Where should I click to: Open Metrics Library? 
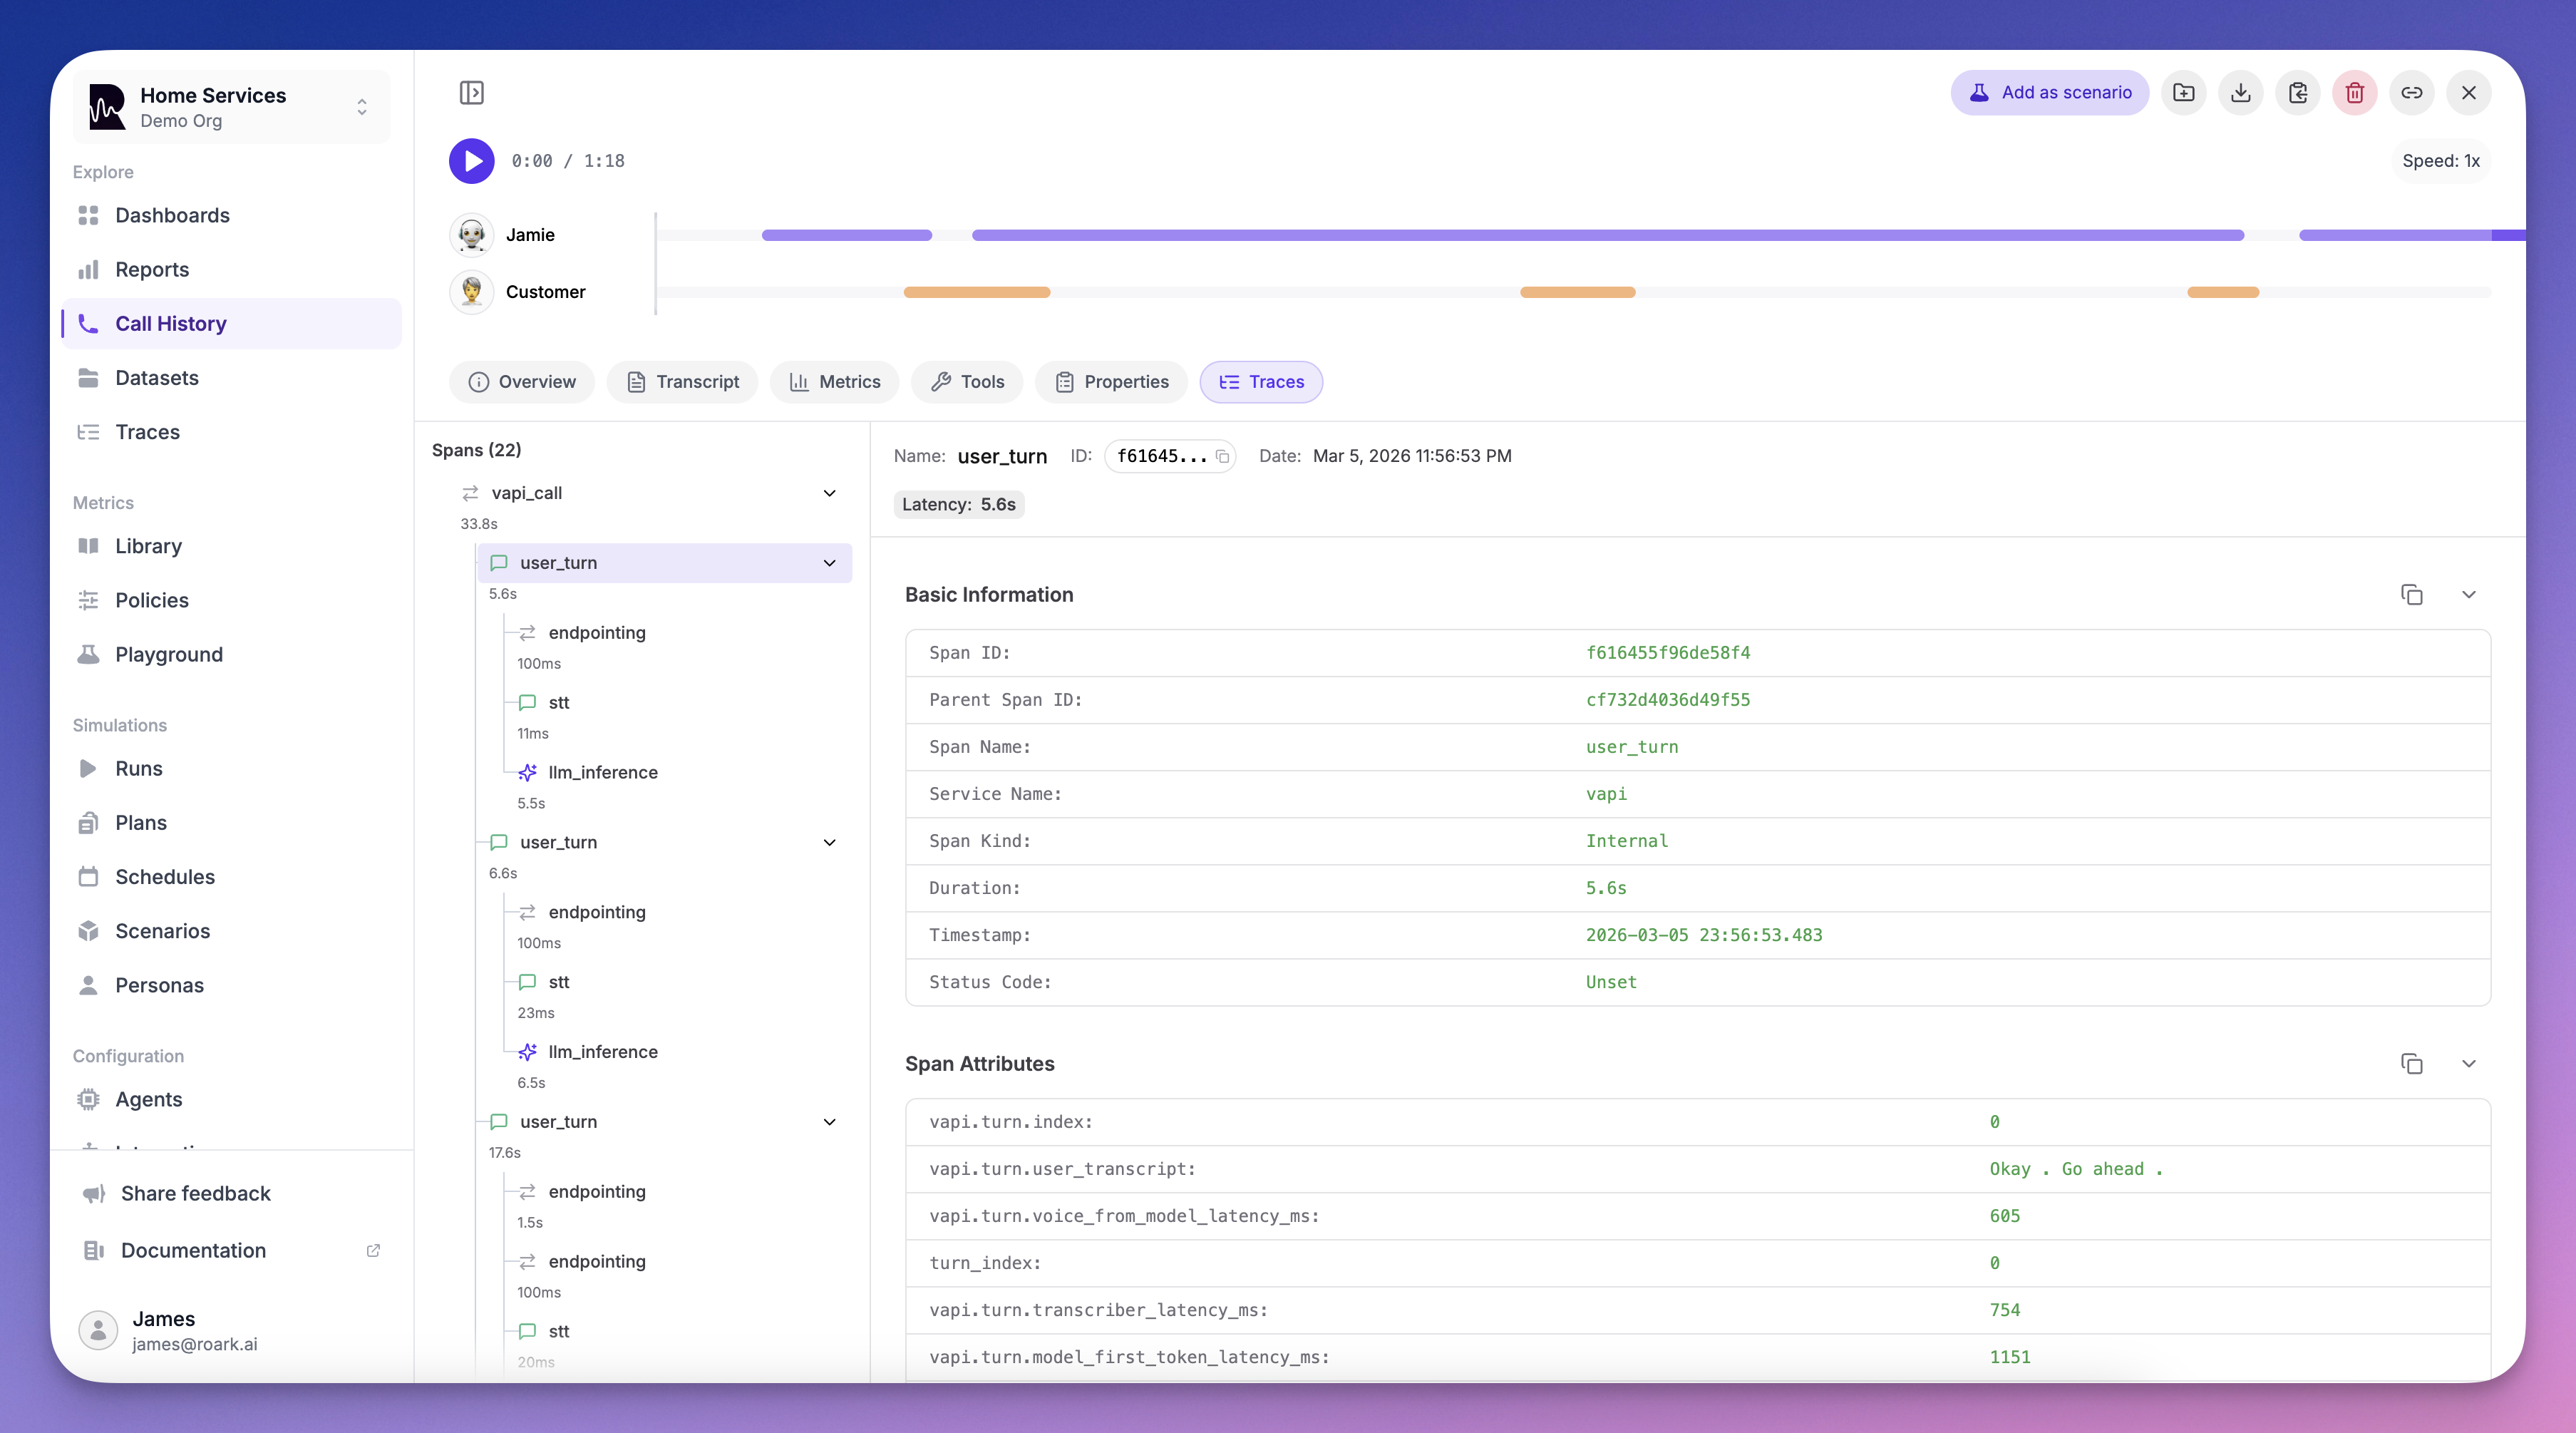[x=232, y=546]
